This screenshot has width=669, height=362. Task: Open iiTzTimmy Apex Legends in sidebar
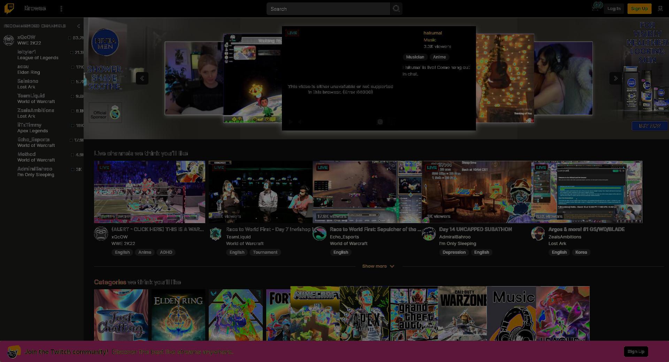42,128
